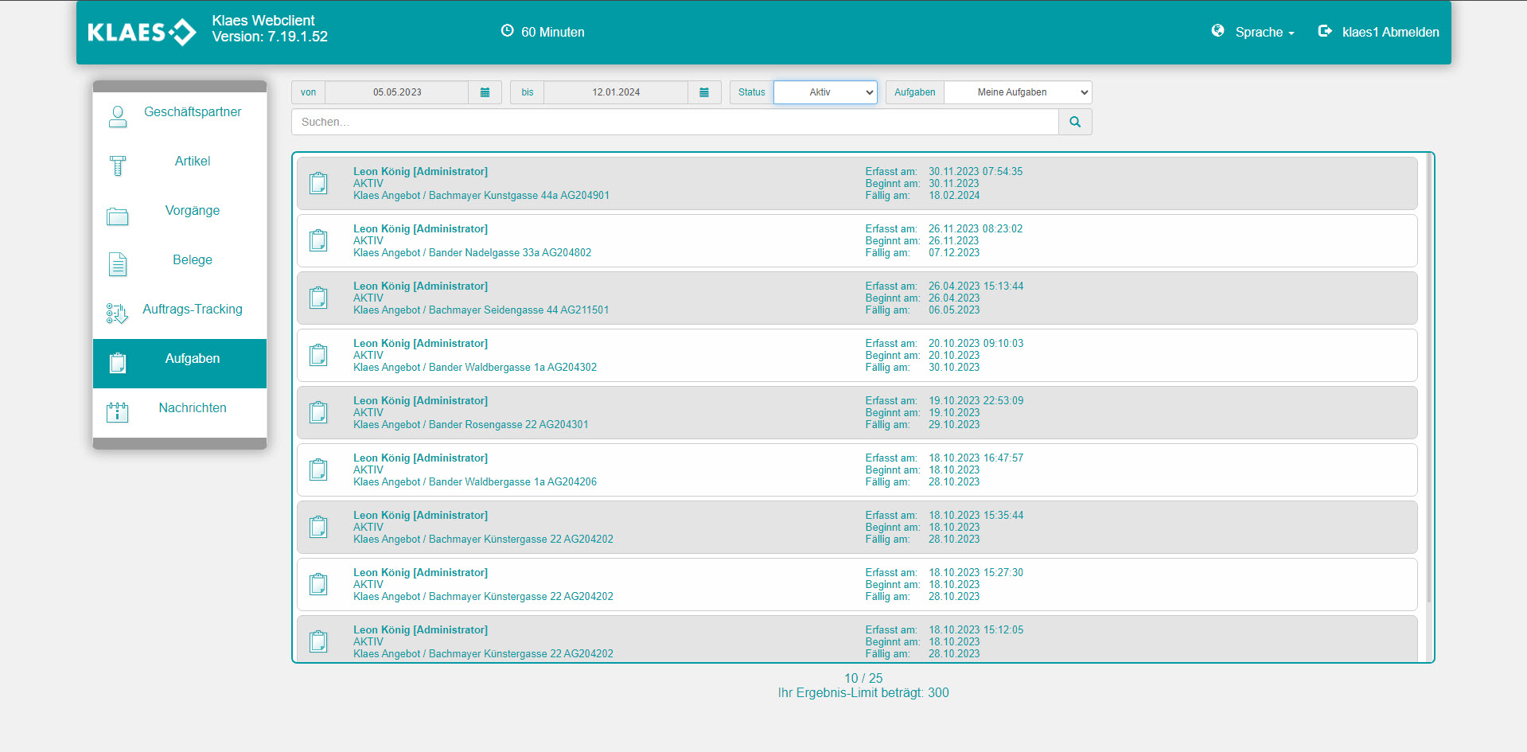Image resolution: width=1527 pixels, height=752 pixels.
Task: Select the Artikel screw icon in sidebar
Action: (118, 166)
